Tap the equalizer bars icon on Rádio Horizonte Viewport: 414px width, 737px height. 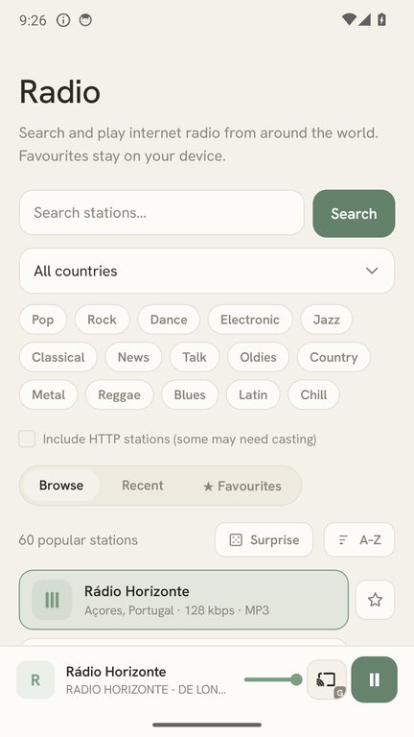pyautogui.click(x=52, y=600)
